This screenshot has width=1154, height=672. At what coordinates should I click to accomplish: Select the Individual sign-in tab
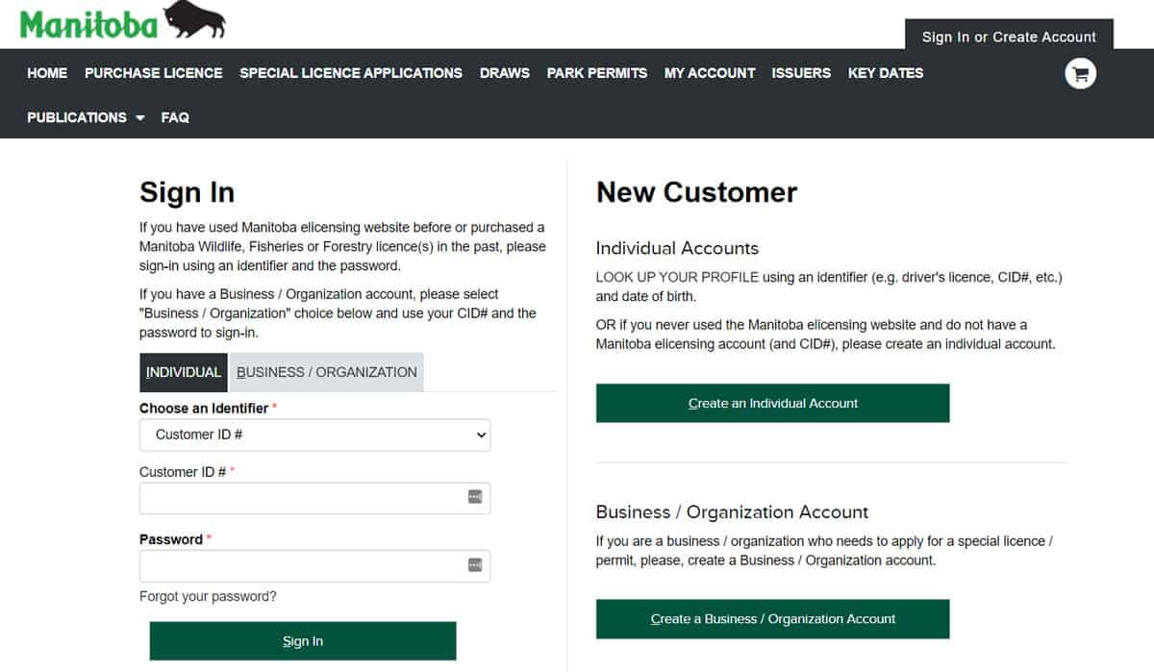184,372
